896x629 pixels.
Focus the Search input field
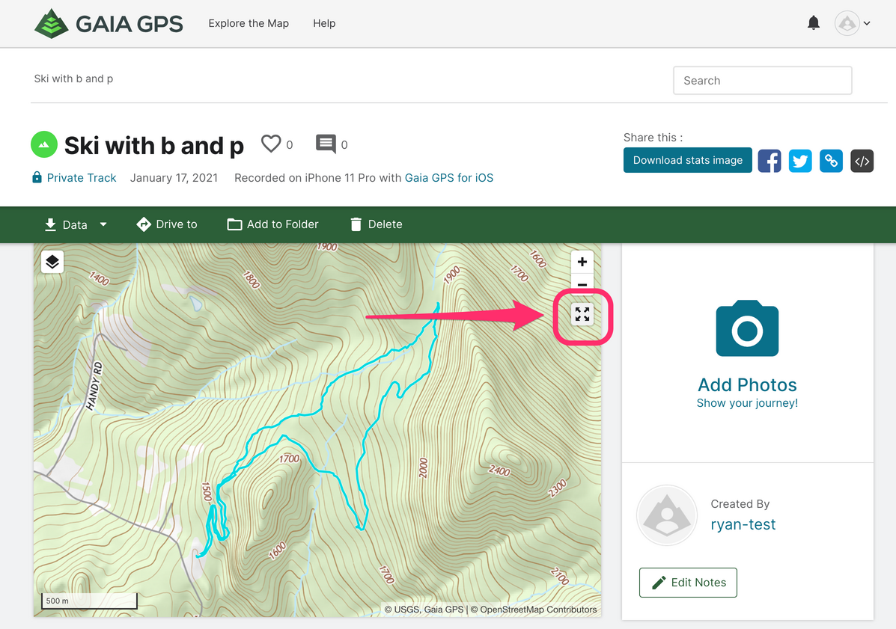(762, 81)
